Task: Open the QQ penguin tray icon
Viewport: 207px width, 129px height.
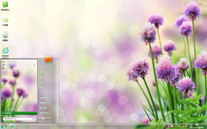Action: coord(183,126)
